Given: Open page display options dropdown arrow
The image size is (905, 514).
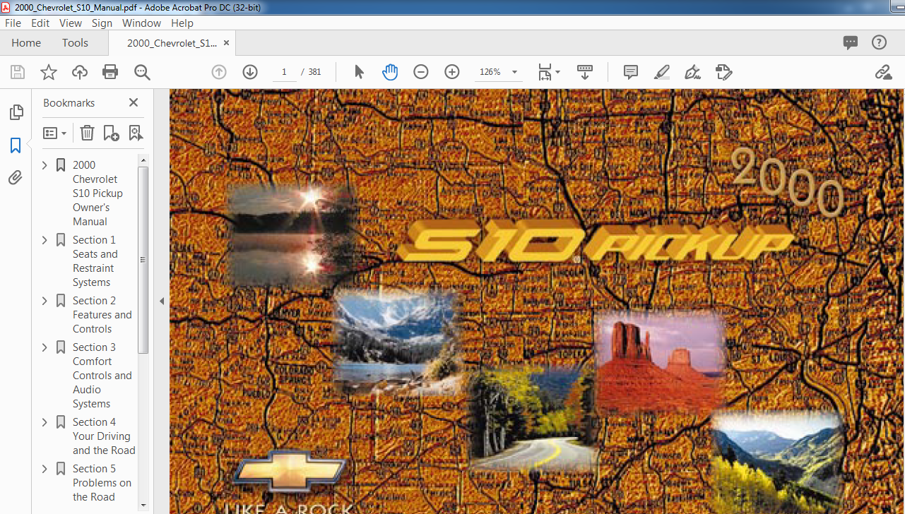Looking at the screenshot, I should [558, 72].
